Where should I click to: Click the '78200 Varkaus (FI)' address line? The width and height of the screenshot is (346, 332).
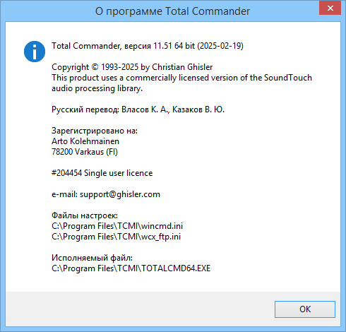(x=85, y=152)
